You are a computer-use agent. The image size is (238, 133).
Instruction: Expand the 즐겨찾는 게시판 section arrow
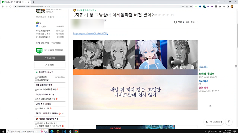point(63,72)
